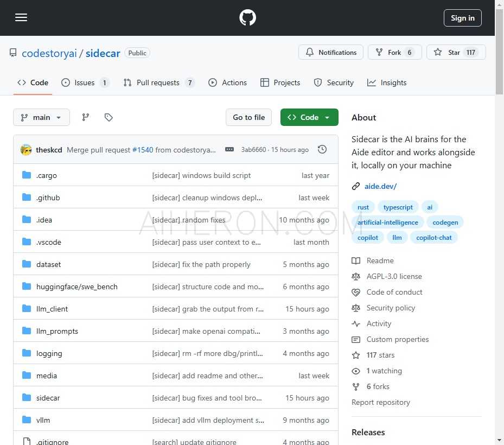The image size is (504, 445).
Task: View commit history clock icon
Action: [322, 150]
